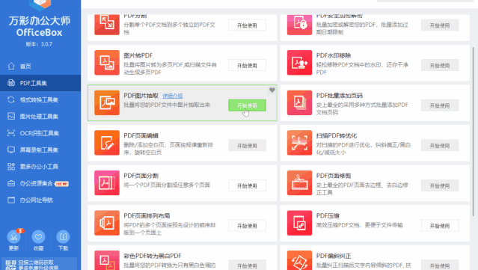
Task: Open 更多办公小工具 sidebar item
Action: pyautogui.click(x=40, y=167)
